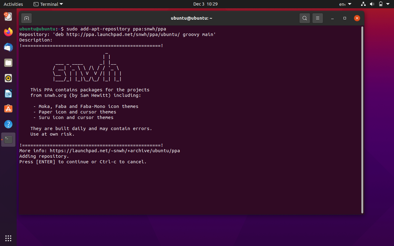394x246 pixels.
Task: Open LibreOffice Writer from dock
Action: point(8,93)
